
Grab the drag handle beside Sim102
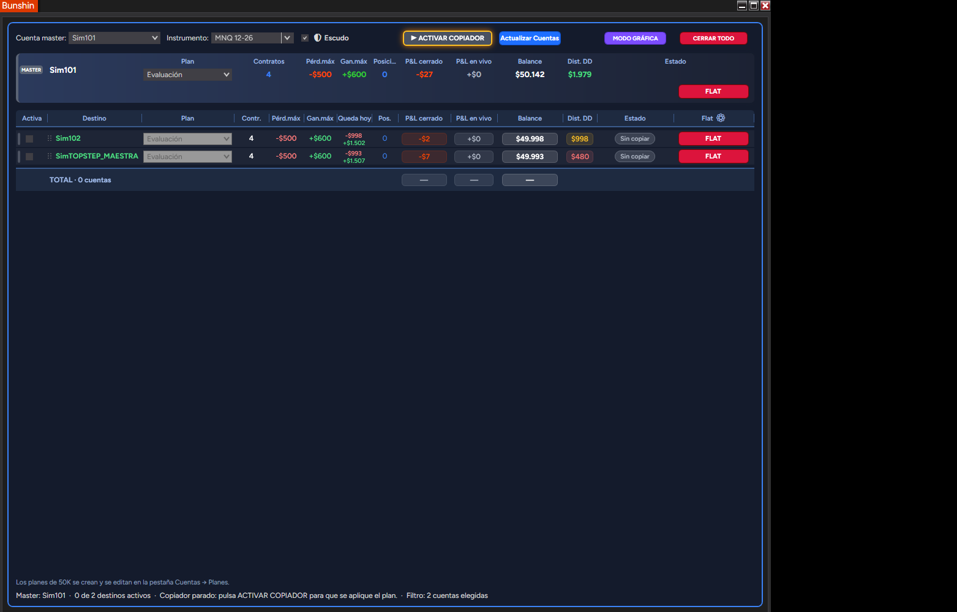50,138
